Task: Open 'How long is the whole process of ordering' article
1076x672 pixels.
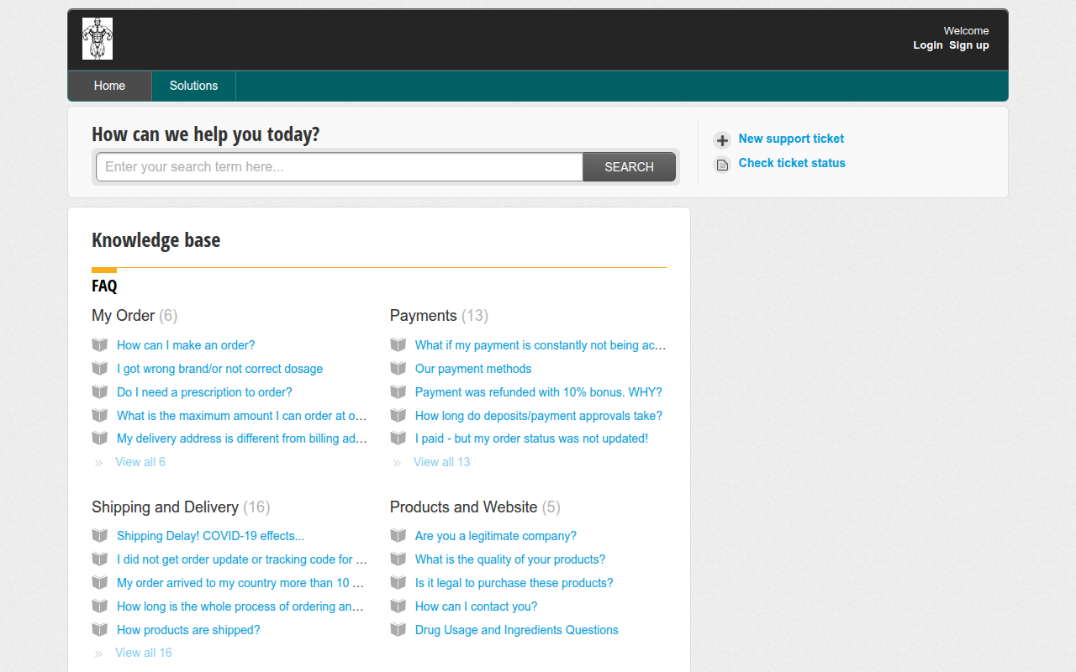Action: 240,606
